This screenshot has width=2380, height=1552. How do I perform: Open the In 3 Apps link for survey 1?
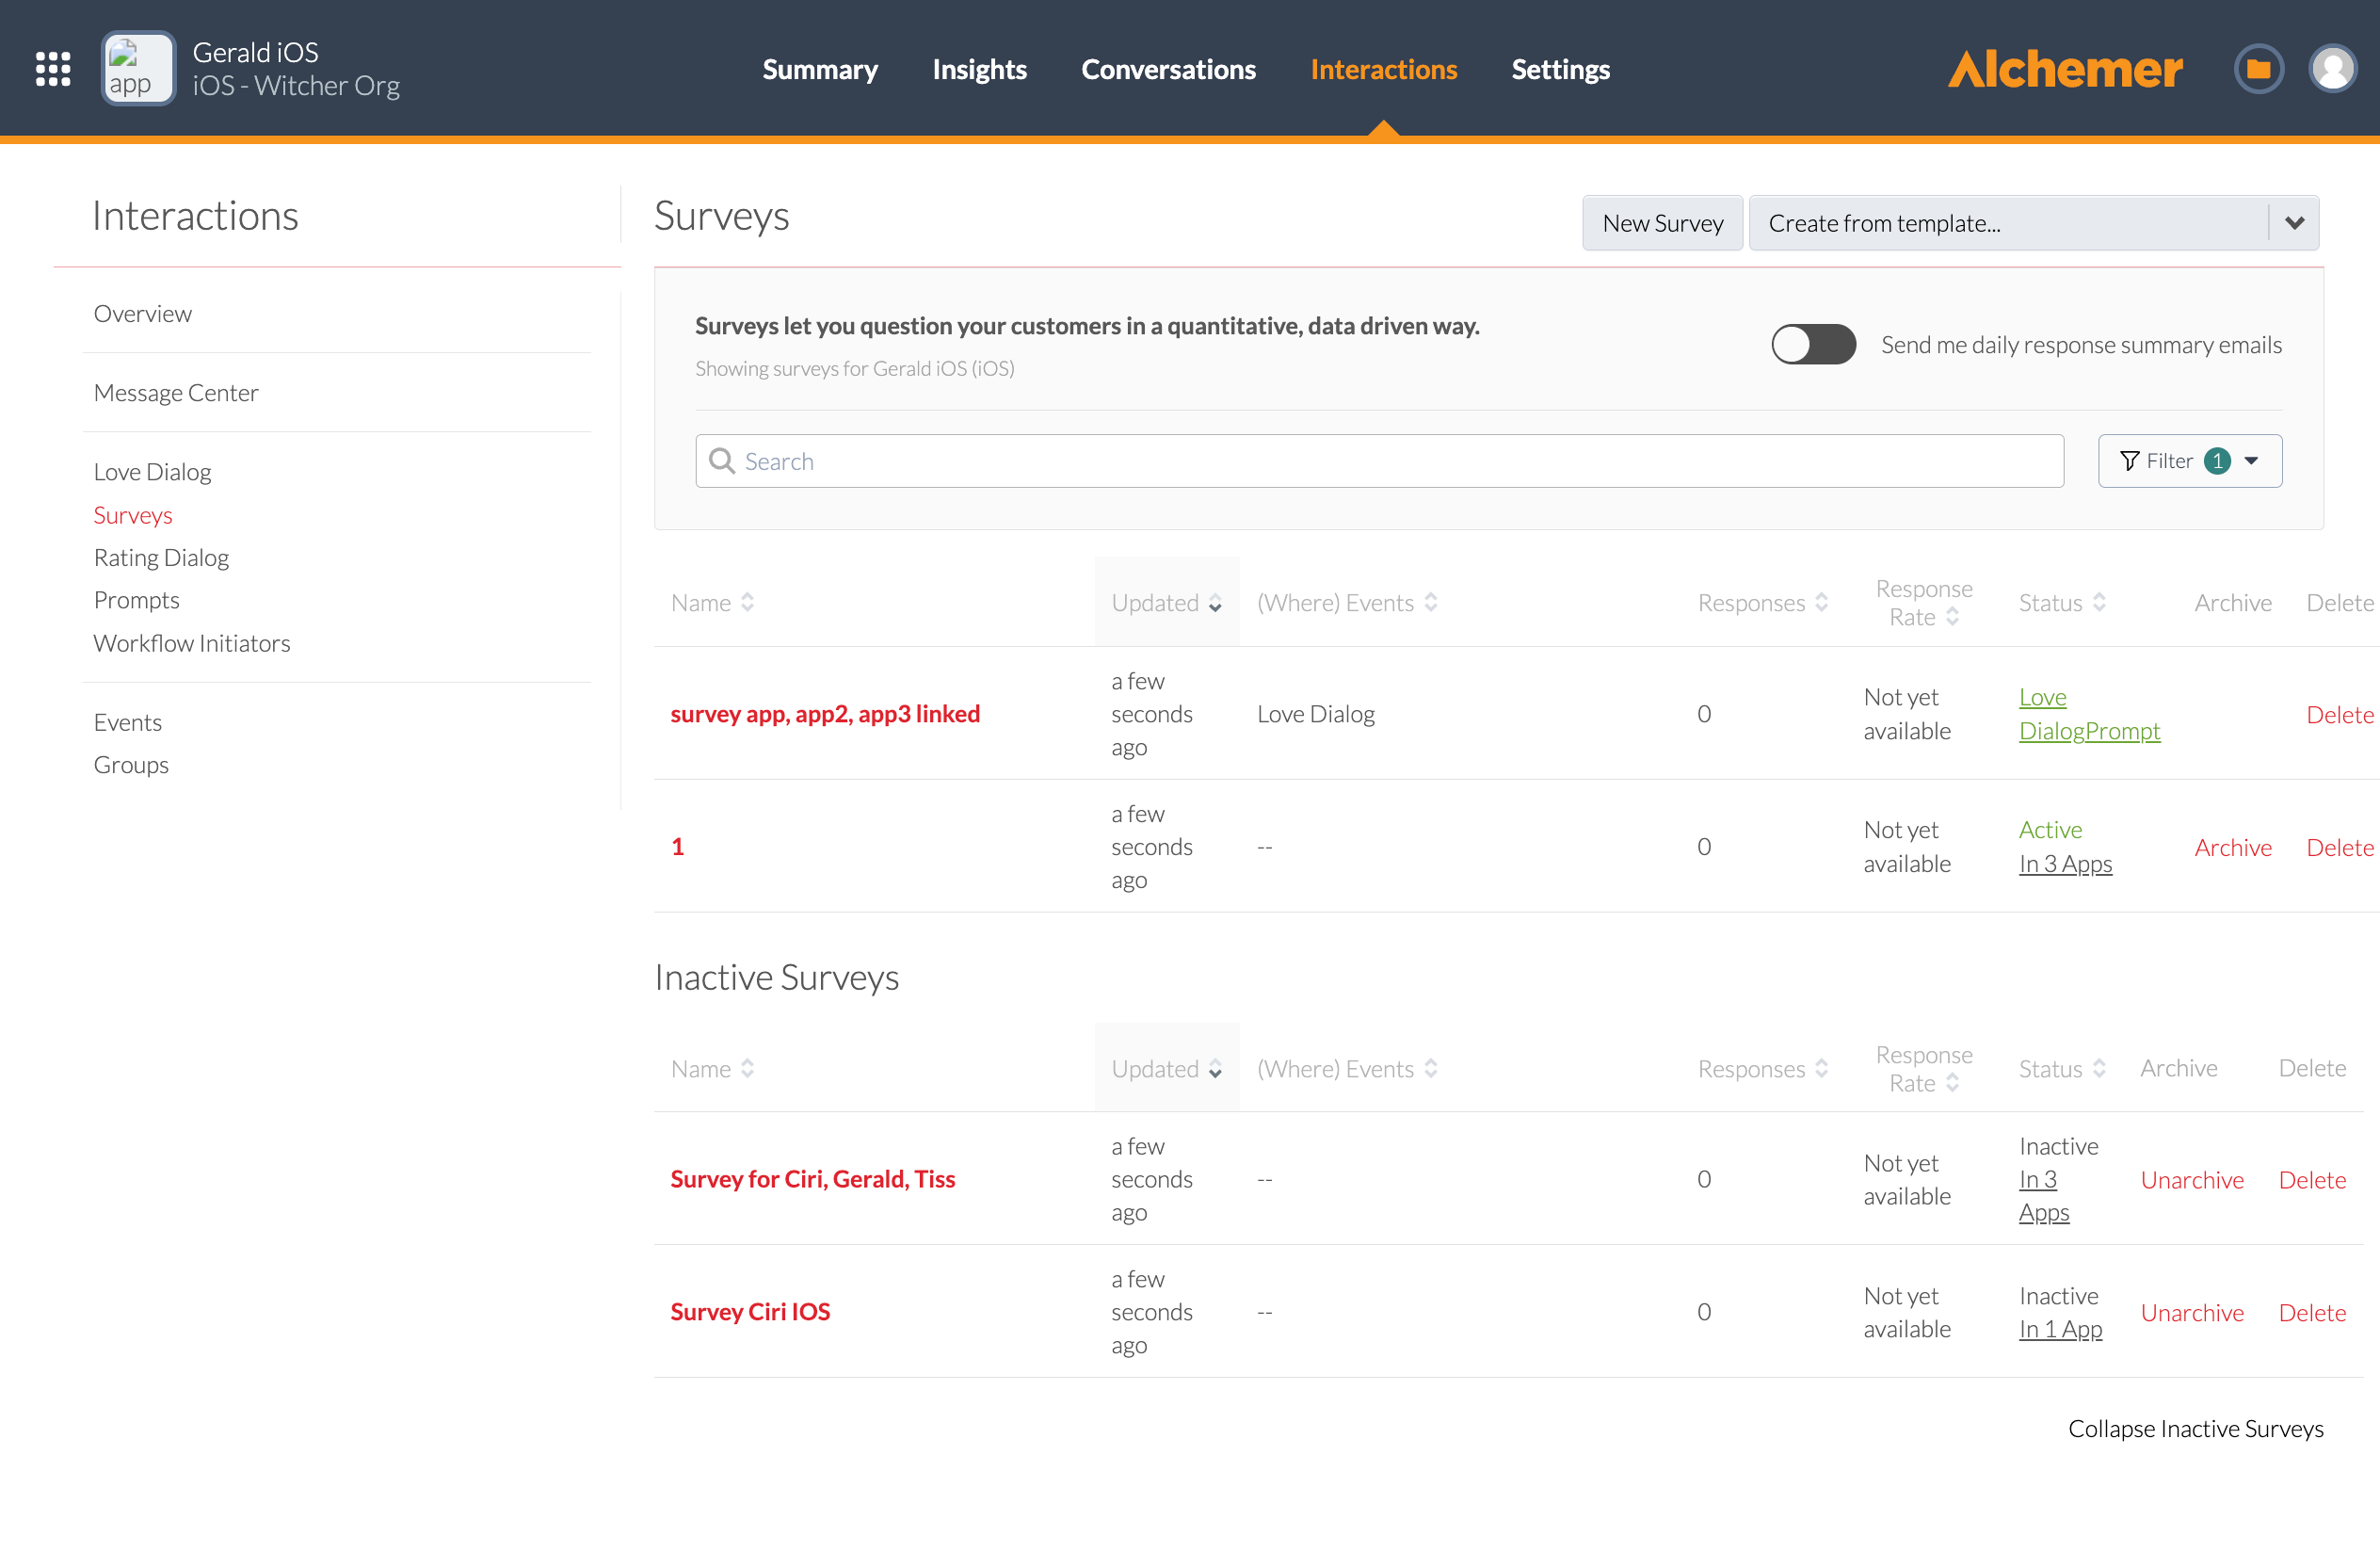click(x=2065, y=863)
